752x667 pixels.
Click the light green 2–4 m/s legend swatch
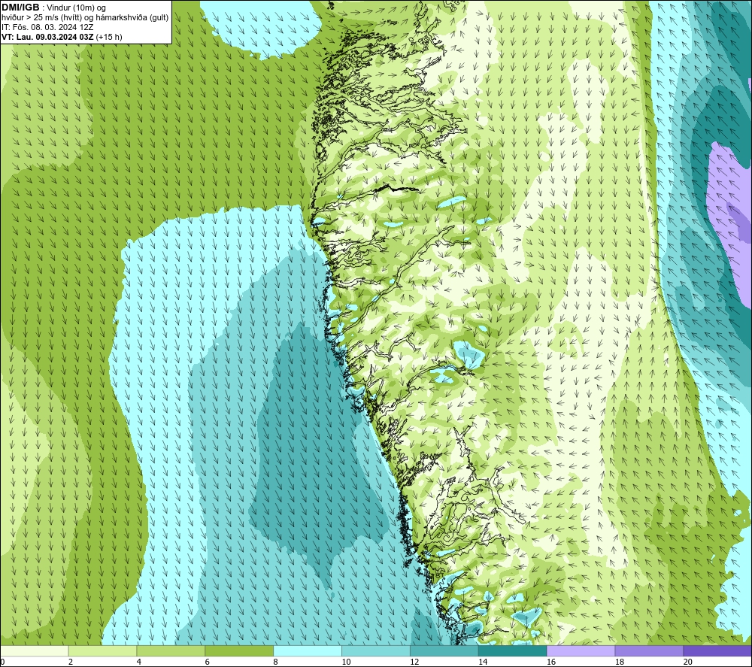click(102, 650)
